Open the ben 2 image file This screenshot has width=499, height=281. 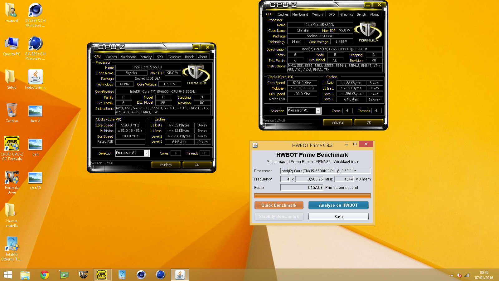[x=35, y=113]
